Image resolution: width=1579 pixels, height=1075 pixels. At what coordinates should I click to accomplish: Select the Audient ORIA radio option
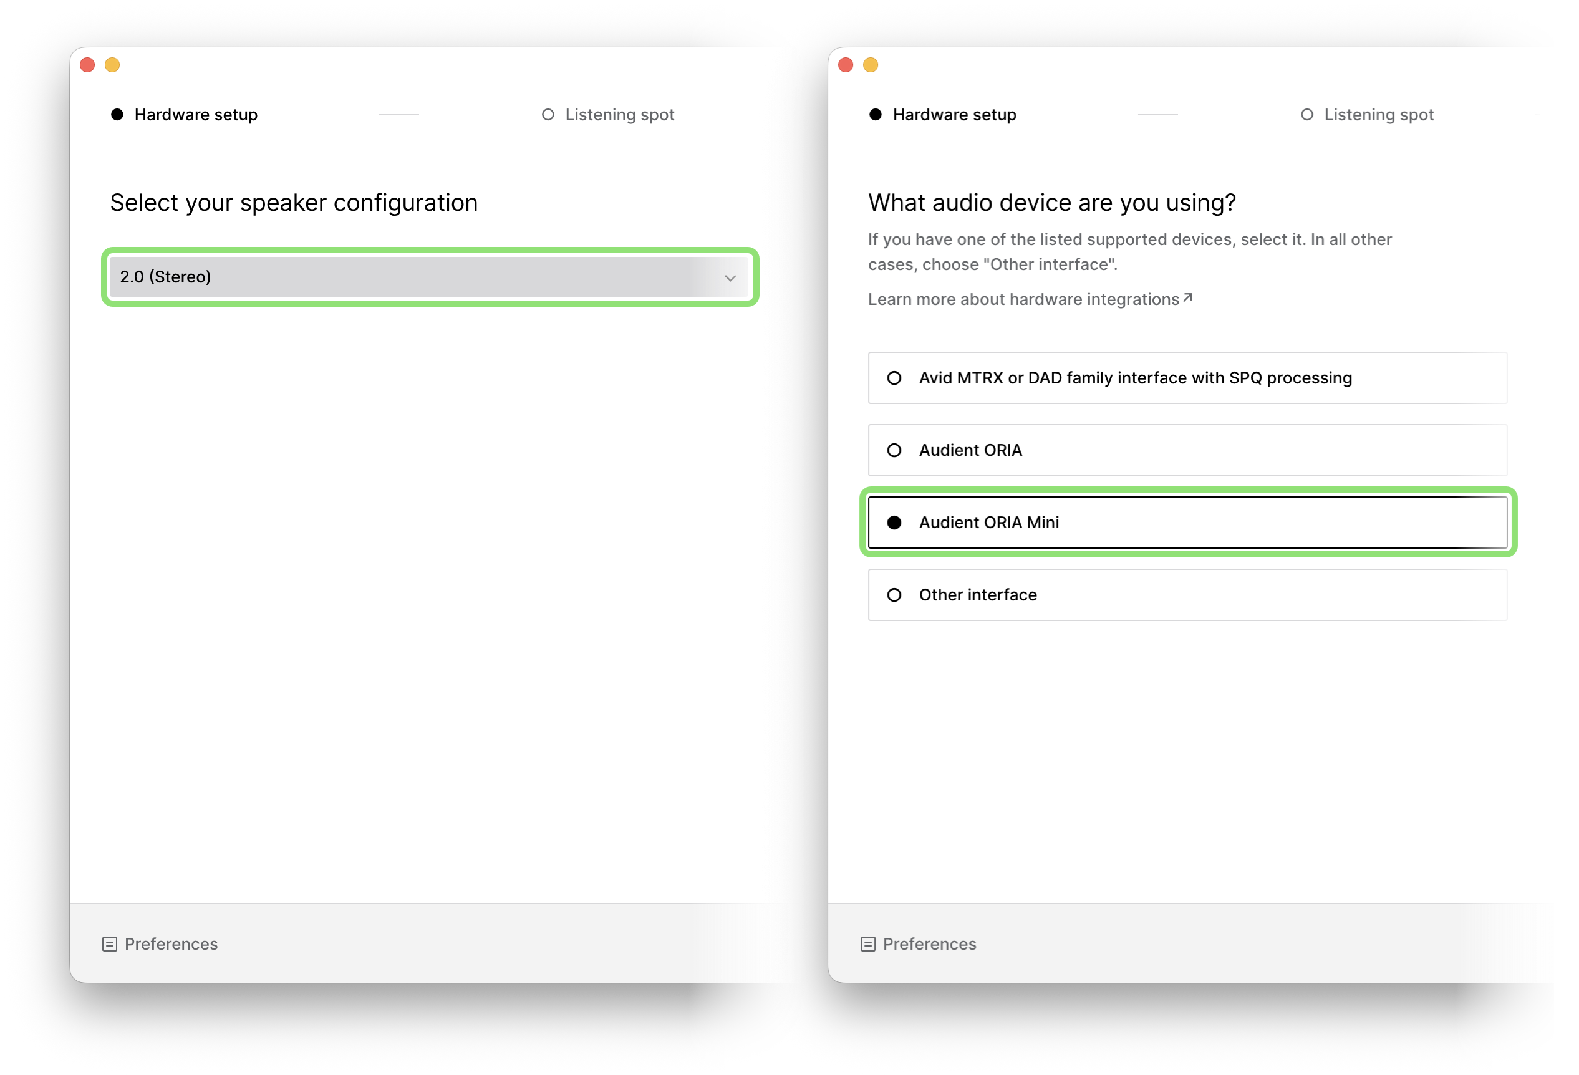[1187, 450]
